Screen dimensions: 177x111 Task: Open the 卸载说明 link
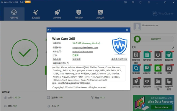point(76,59)
